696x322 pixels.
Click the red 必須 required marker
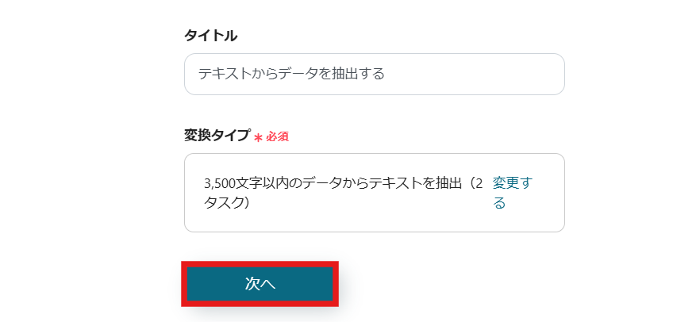point(277,136)
